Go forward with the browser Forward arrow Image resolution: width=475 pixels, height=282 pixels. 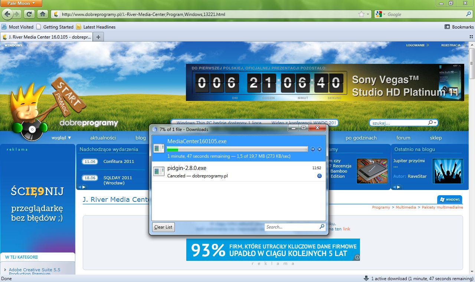(x=17, y=14)
